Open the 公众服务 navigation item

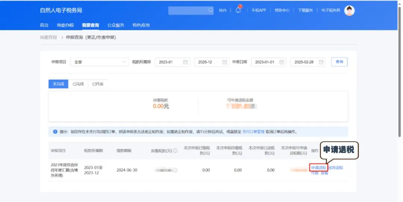116,25
